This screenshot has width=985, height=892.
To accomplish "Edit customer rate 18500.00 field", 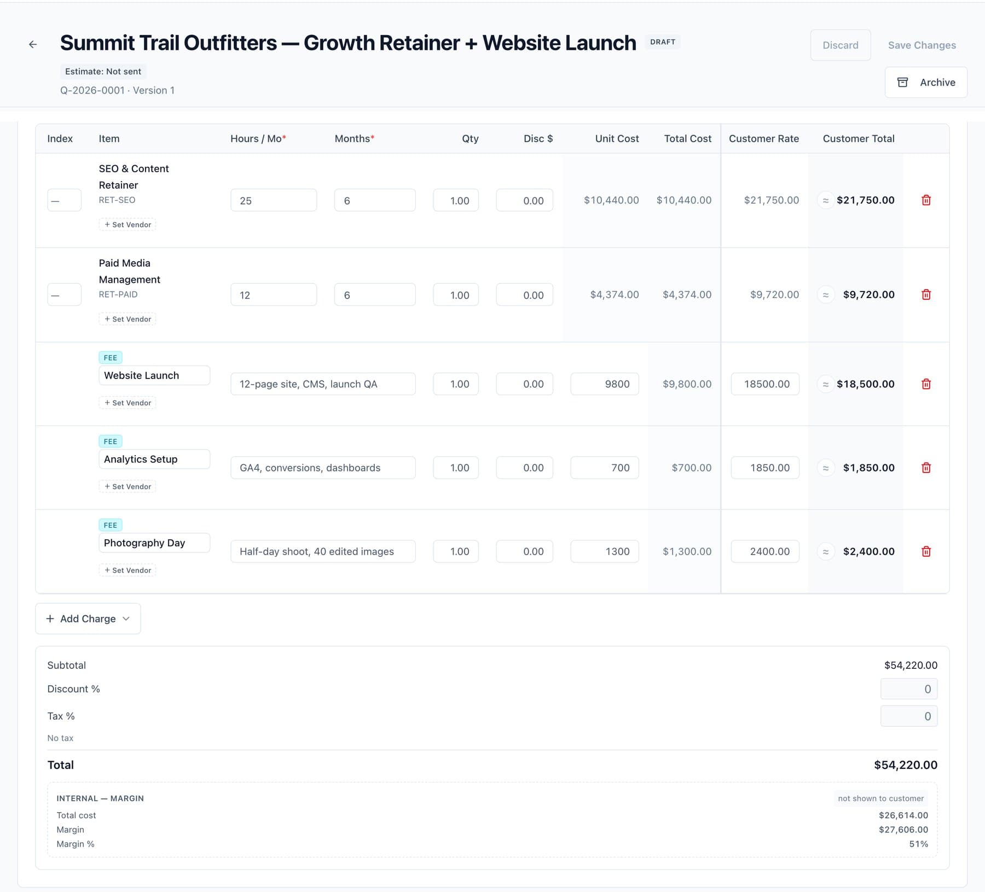I will point(765,384).
